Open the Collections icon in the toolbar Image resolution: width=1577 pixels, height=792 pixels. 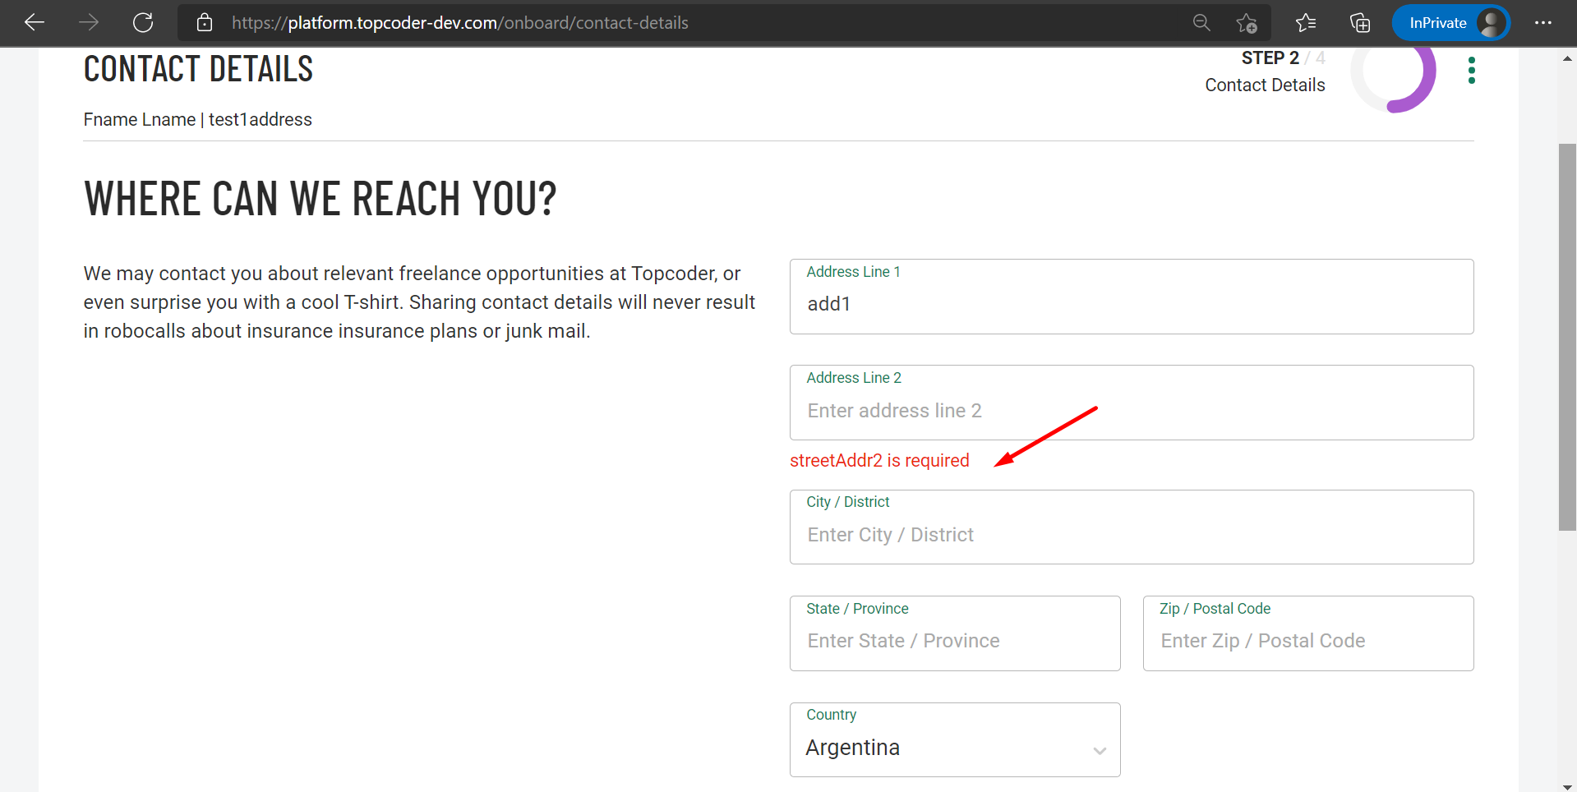click(x=1359, y=23)
